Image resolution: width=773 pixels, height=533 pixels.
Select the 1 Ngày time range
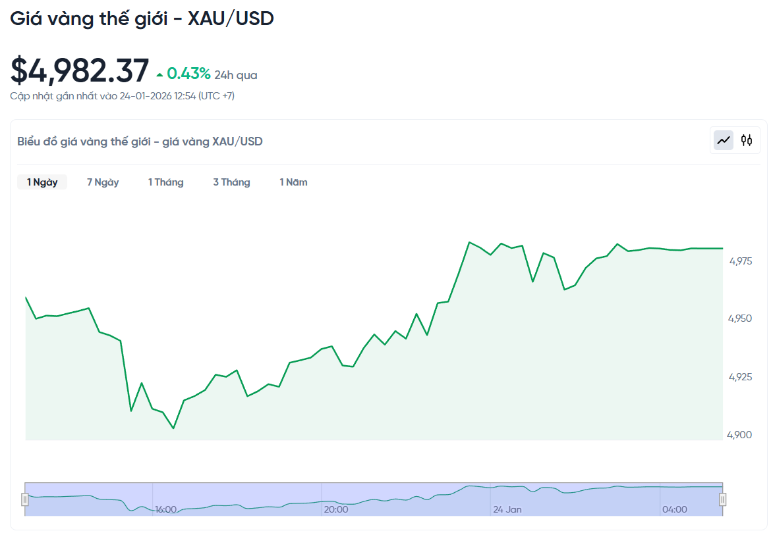(42, 182)
